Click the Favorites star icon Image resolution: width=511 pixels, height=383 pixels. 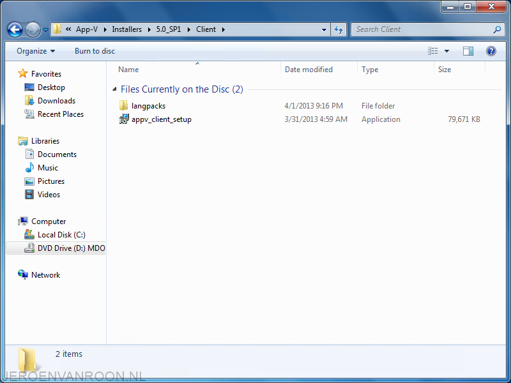click(23, 73)
